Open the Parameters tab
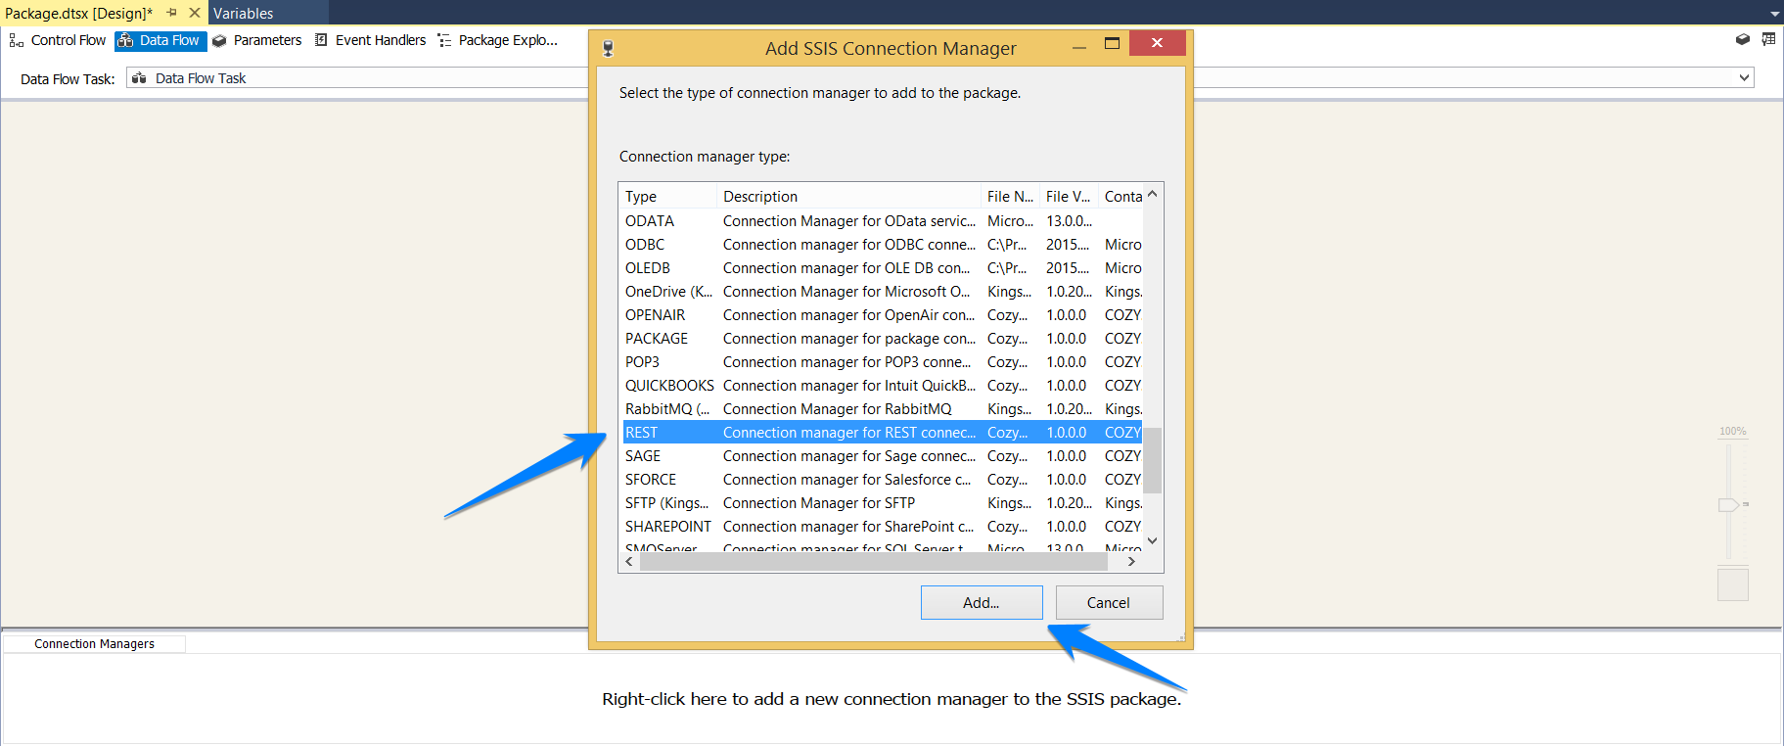 click(256, 40)
